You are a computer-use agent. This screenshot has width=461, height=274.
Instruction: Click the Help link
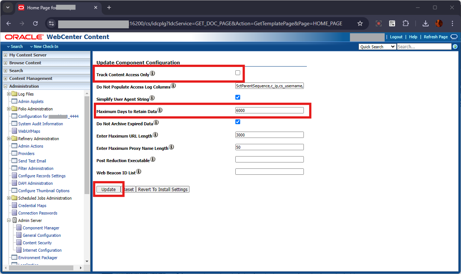pos(413,37)
